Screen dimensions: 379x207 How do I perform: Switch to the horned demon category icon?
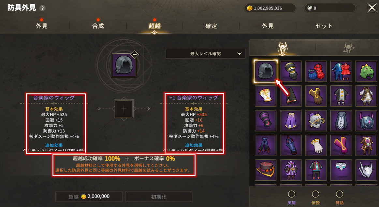pyautogui.click(x=348, y=48)
